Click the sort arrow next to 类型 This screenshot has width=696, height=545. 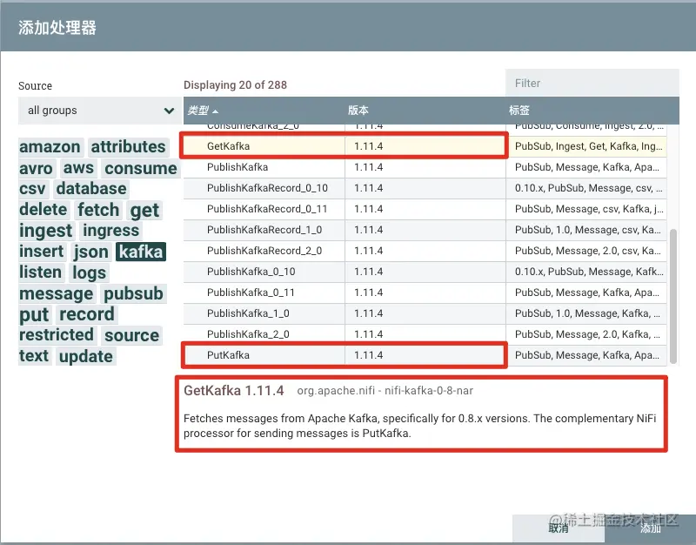215,111
